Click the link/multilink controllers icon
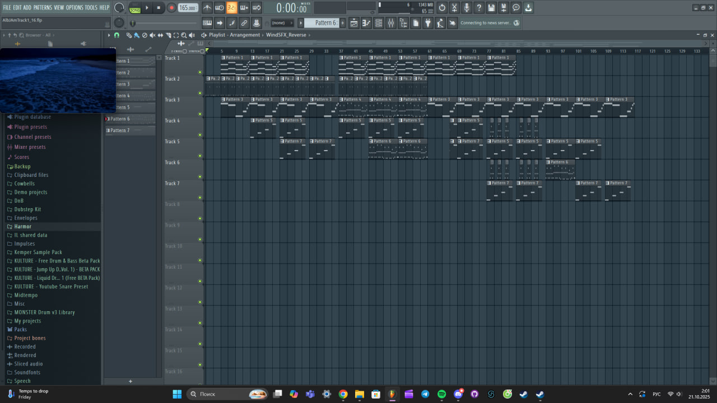The image size is (717, 403). pos(244,23)
